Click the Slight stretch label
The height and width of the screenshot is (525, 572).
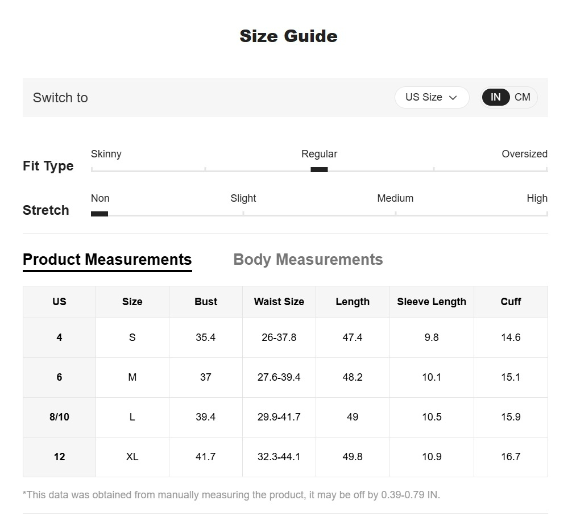pyautogui.click(x=243, y=199)
